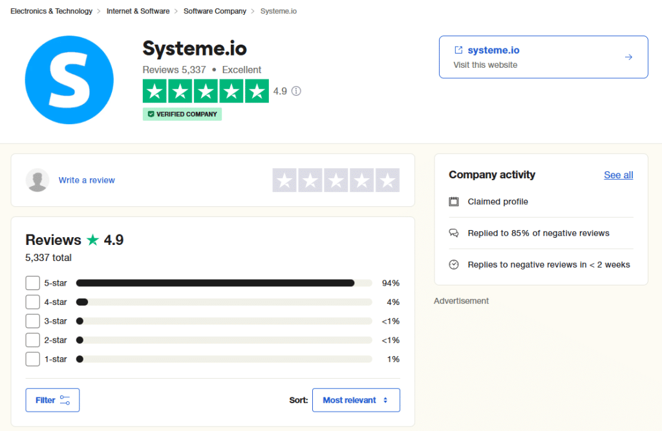This screenshot has width=662, height=431.
Task: Click the Reviews 5,337 text
Action: [174, 70]
